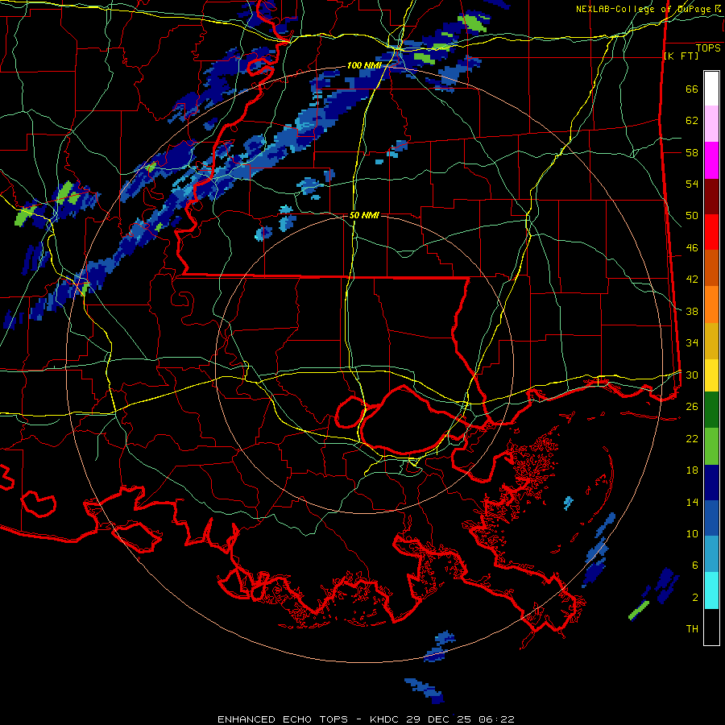
Task: Click the TOPS legend title
Action: (708, 48)
